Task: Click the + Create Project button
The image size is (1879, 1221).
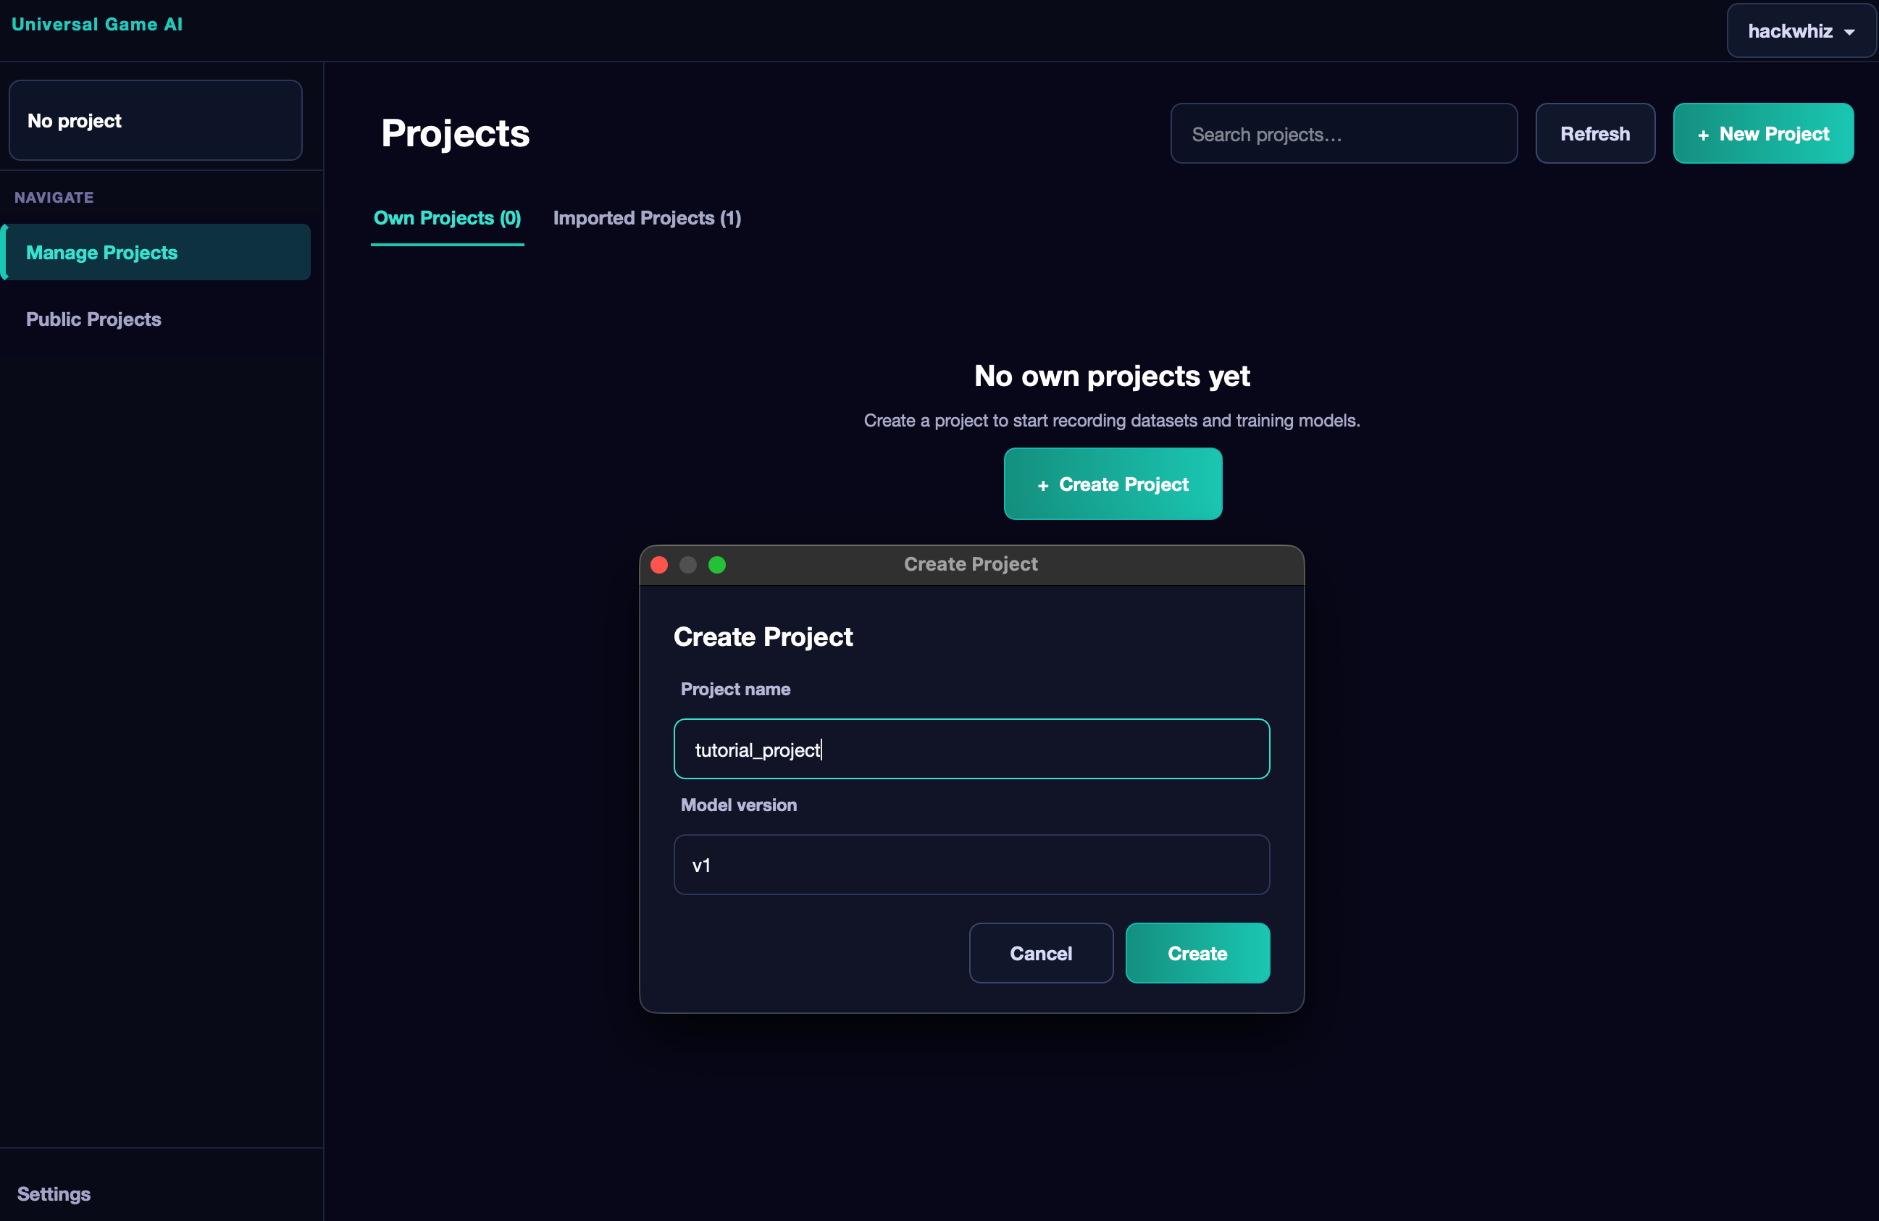Action: click(1113, 484)
